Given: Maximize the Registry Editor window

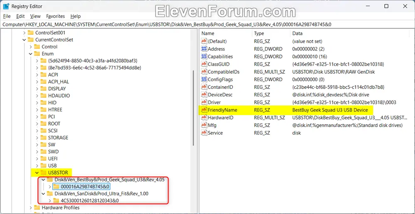Looking at the screenshot, I should 386,6.
